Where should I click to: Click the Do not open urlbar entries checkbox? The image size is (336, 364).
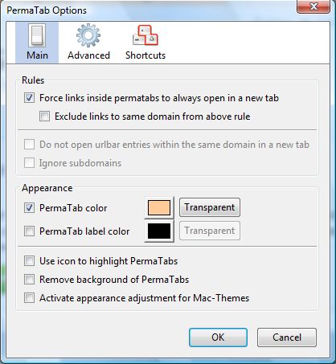tap(29, 145)
